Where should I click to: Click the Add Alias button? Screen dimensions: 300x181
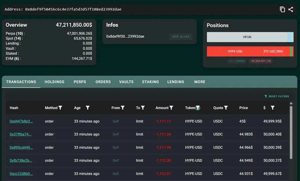click(x=181, y=37)
